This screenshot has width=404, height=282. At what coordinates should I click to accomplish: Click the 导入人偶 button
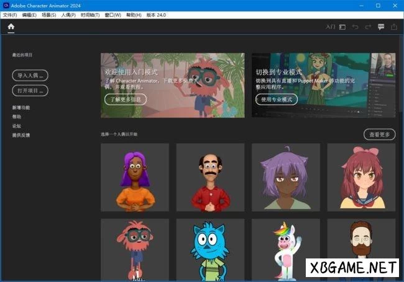30,76
